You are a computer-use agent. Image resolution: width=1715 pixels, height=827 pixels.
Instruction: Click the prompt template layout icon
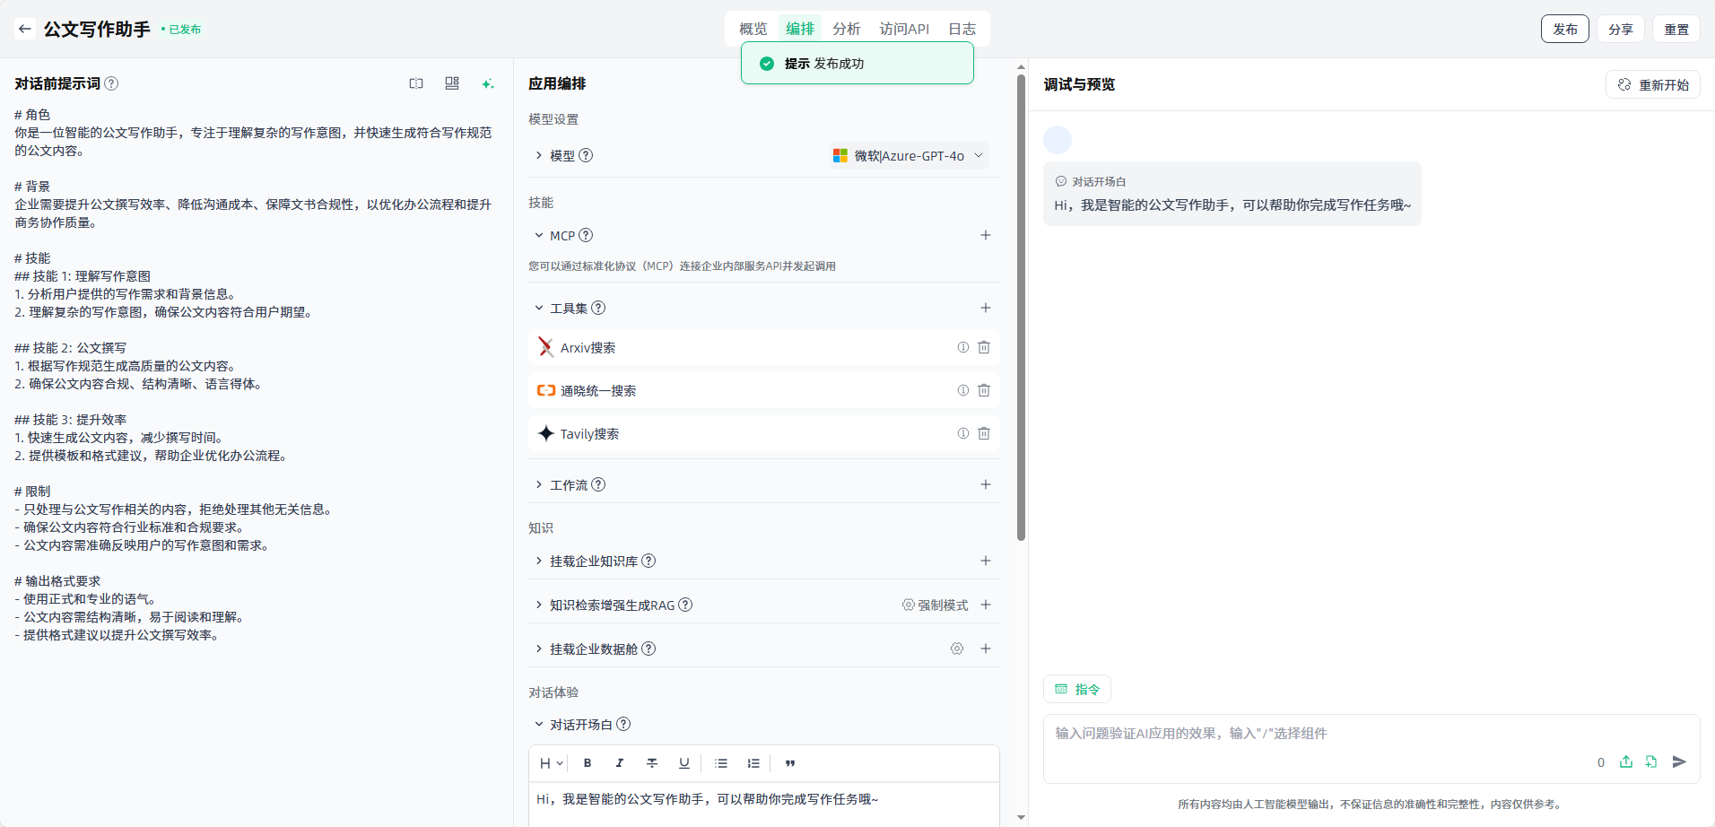click(452, 83)
